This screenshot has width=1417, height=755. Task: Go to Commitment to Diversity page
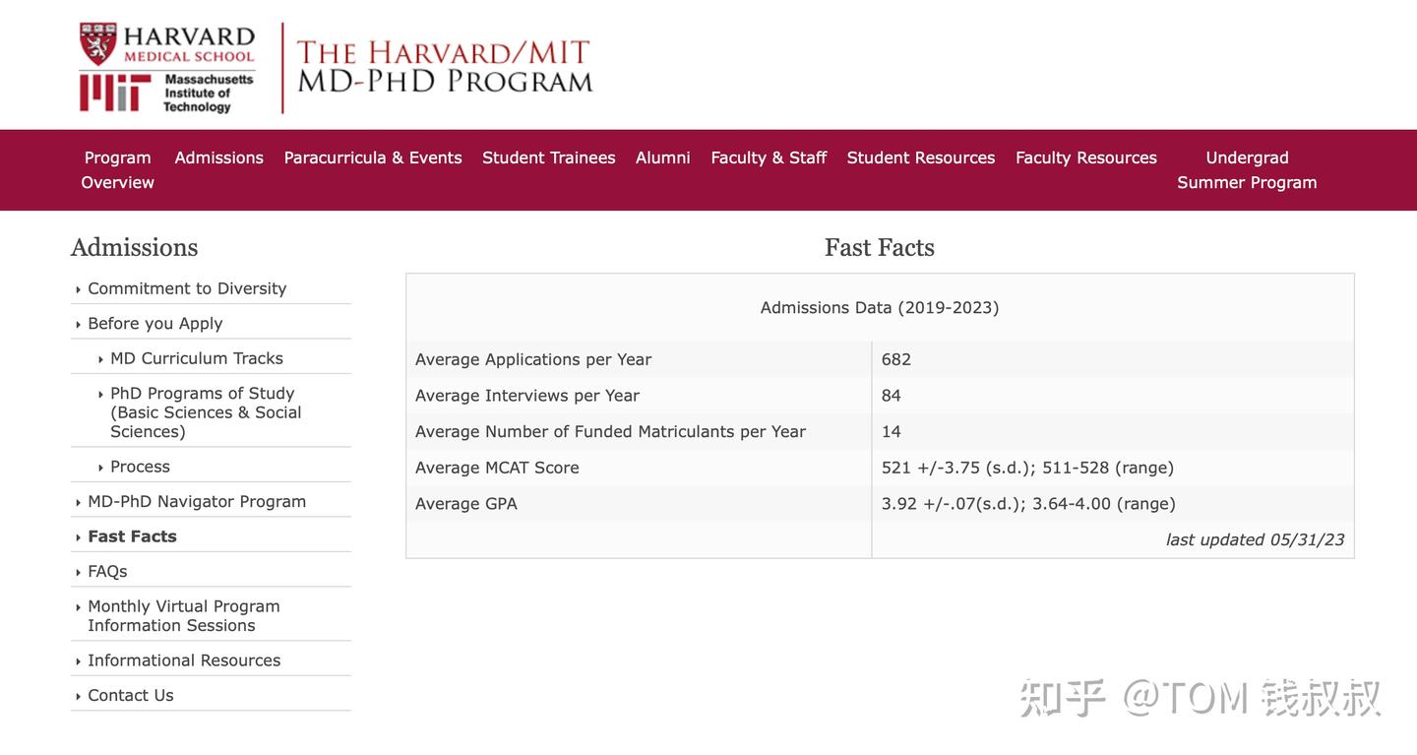[187, 288]
